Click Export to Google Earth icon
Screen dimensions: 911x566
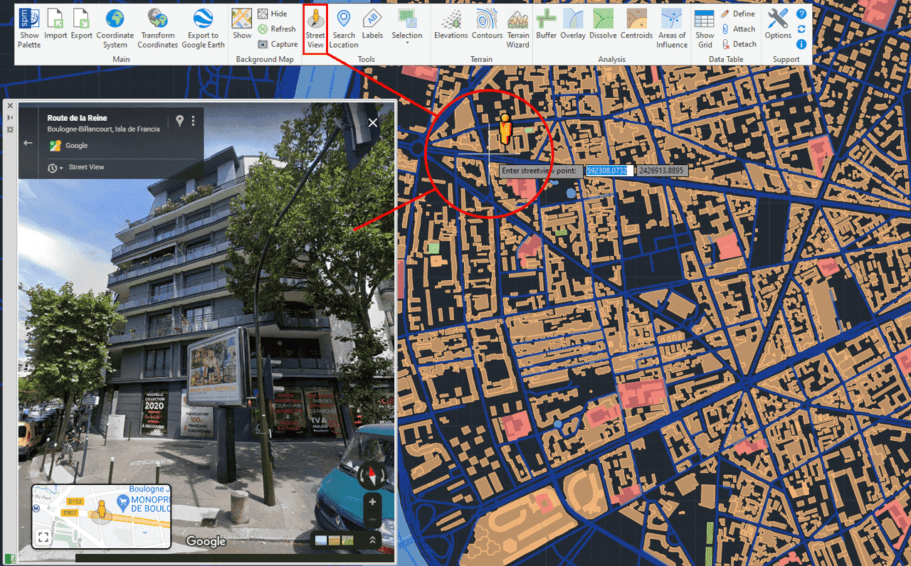pos(203,28)
